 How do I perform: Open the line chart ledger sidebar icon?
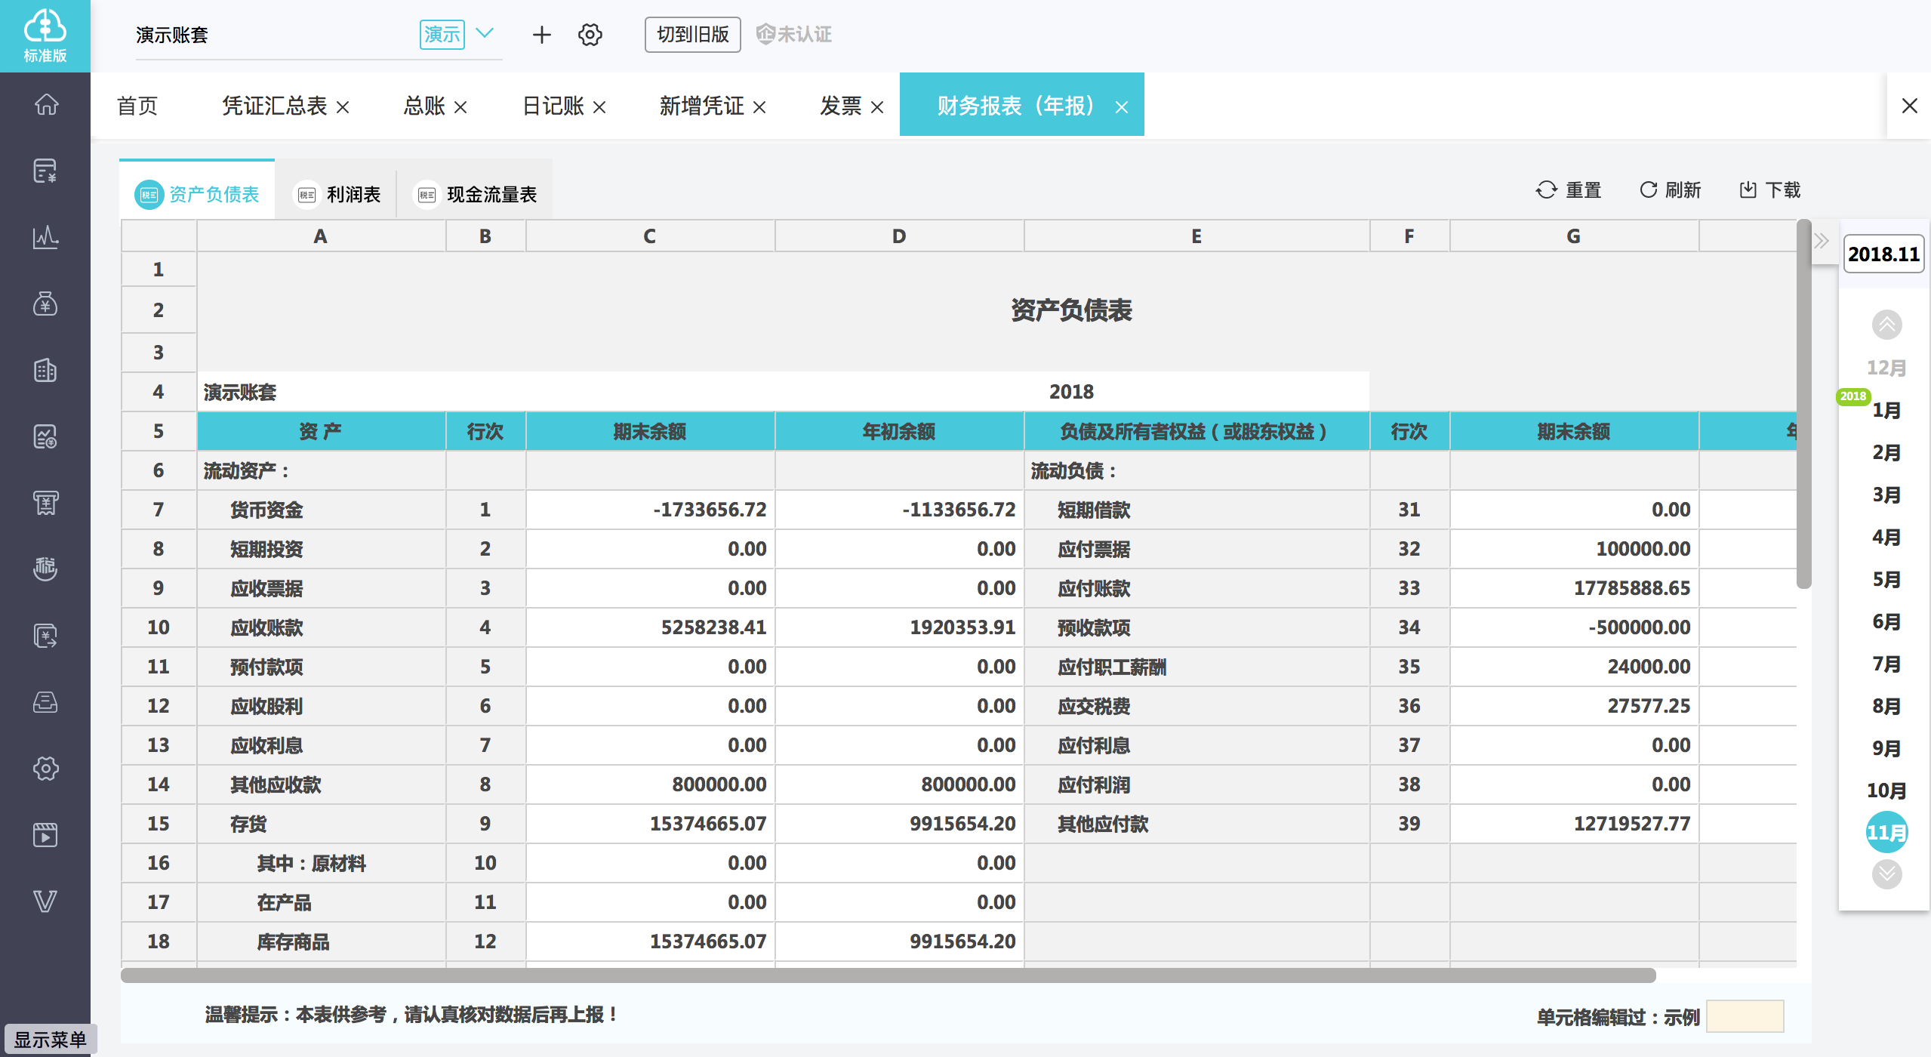(45, 237)
